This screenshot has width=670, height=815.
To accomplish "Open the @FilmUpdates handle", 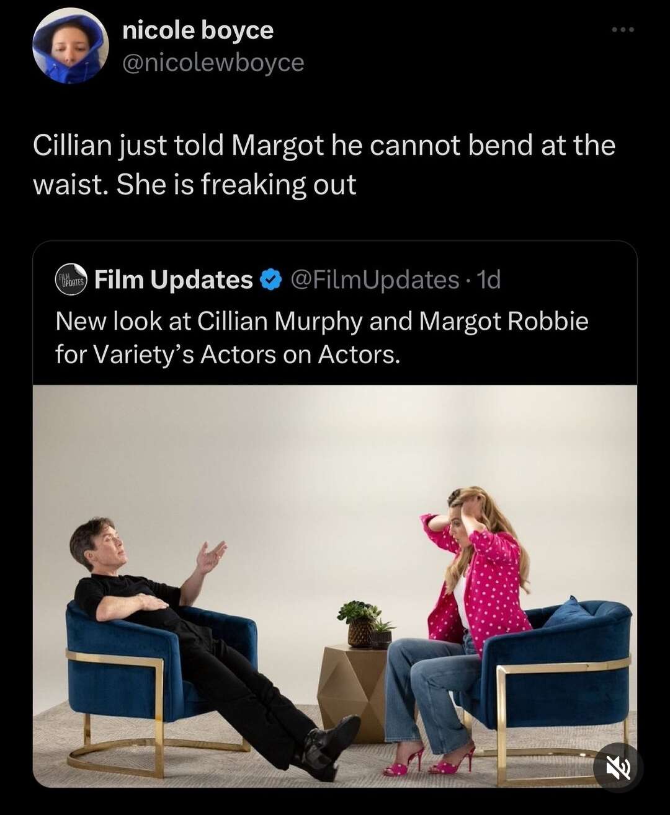I will pyautogui.click(x=375, y=280).
